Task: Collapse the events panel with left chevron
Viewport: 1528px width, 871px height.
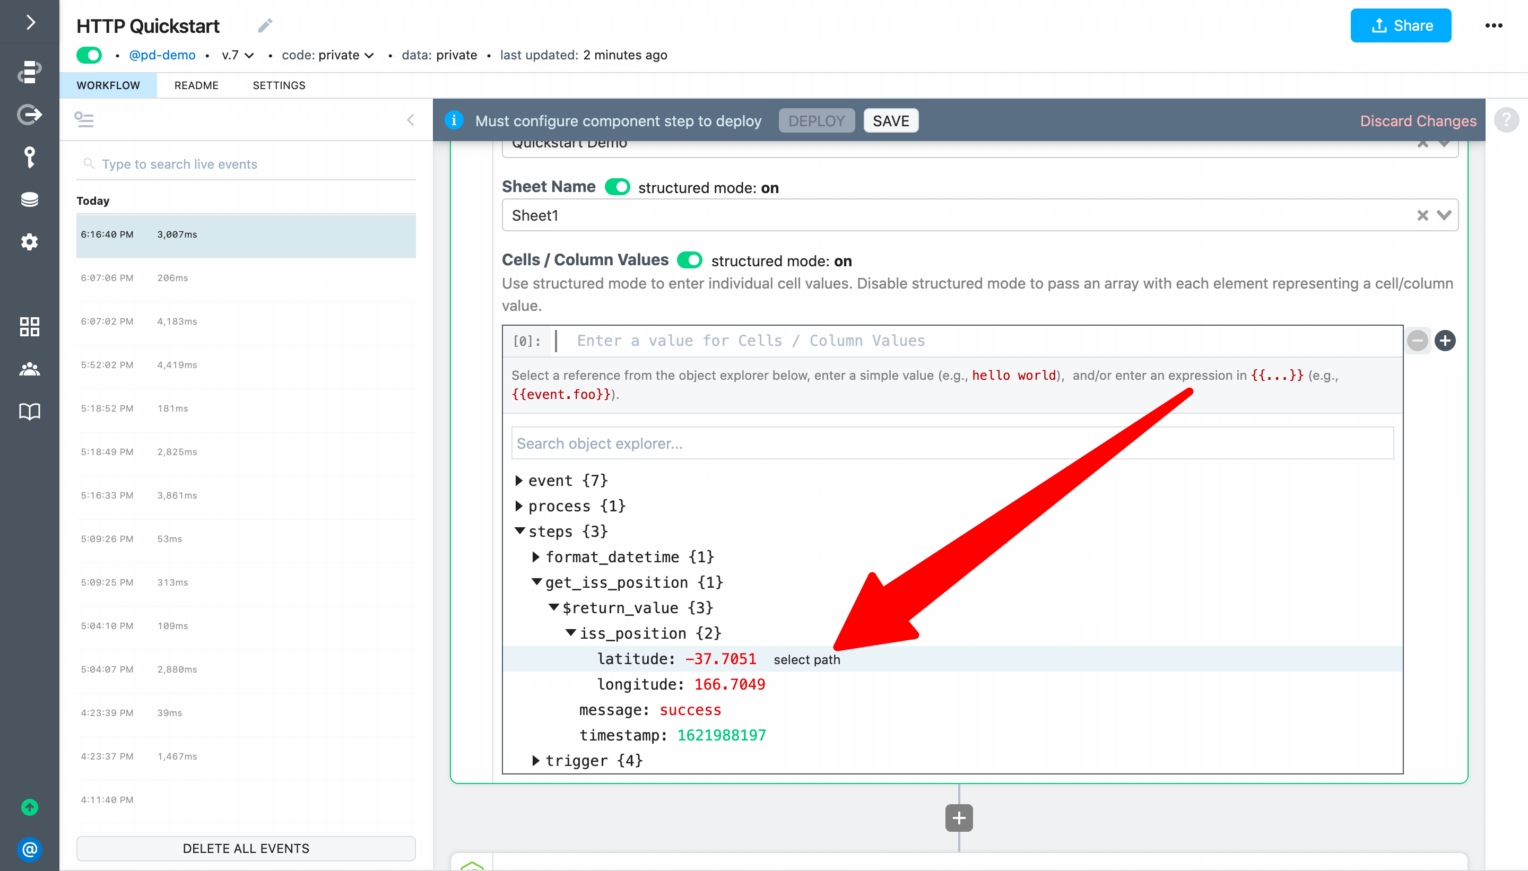Action: click(x=411, y=120)
